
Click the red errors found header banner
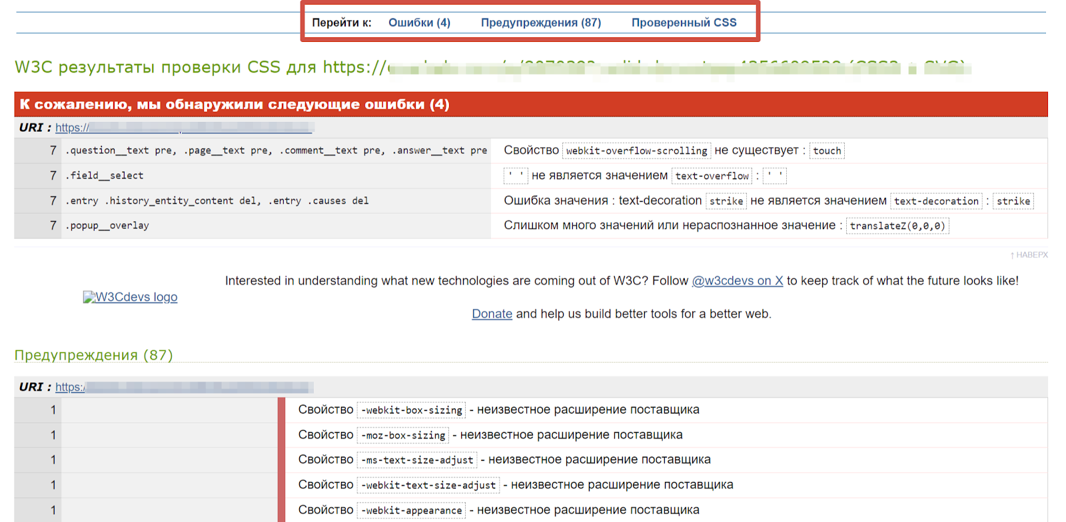click(531, 105)
